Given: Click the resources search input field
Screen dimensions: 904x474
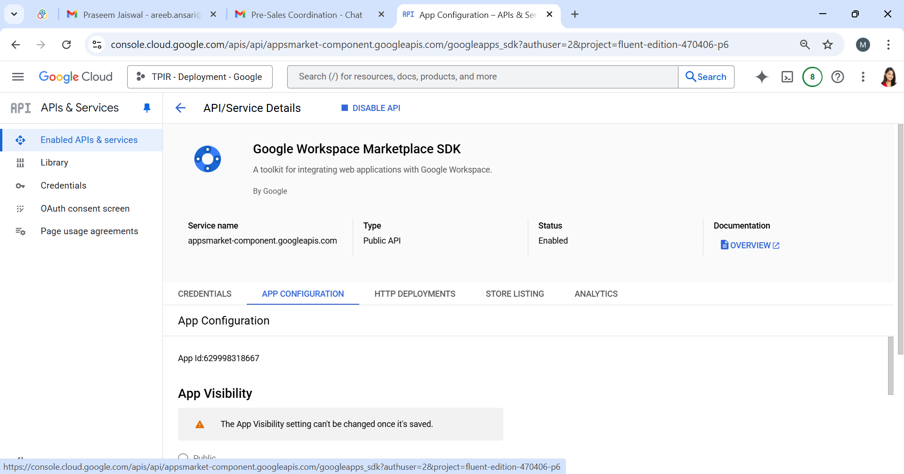Looking at the screenshot, I should [483, 77].
